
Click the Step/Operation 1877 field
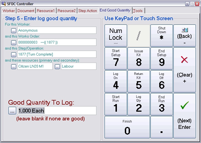(x=57, y=54)
